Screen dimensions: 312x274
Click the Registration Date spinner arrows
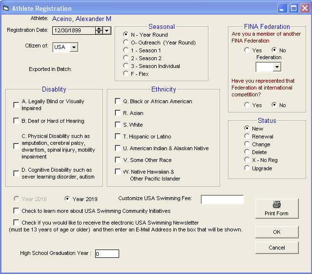99,30
